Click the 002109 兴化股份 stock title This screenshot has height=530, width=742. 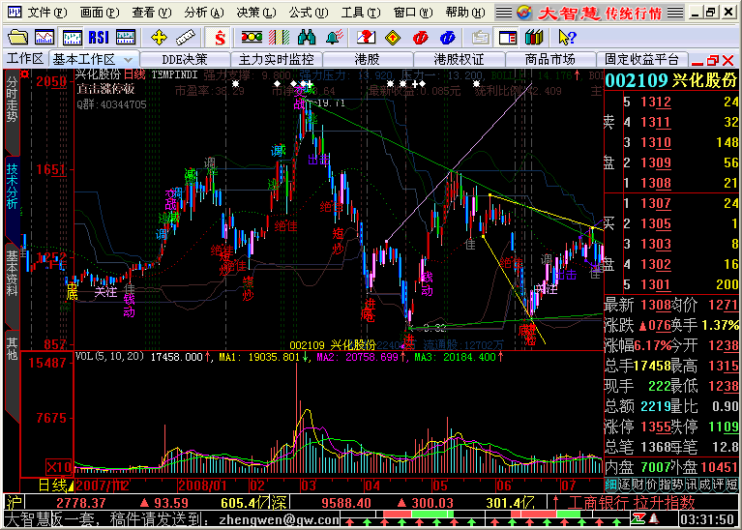(670, 80)
